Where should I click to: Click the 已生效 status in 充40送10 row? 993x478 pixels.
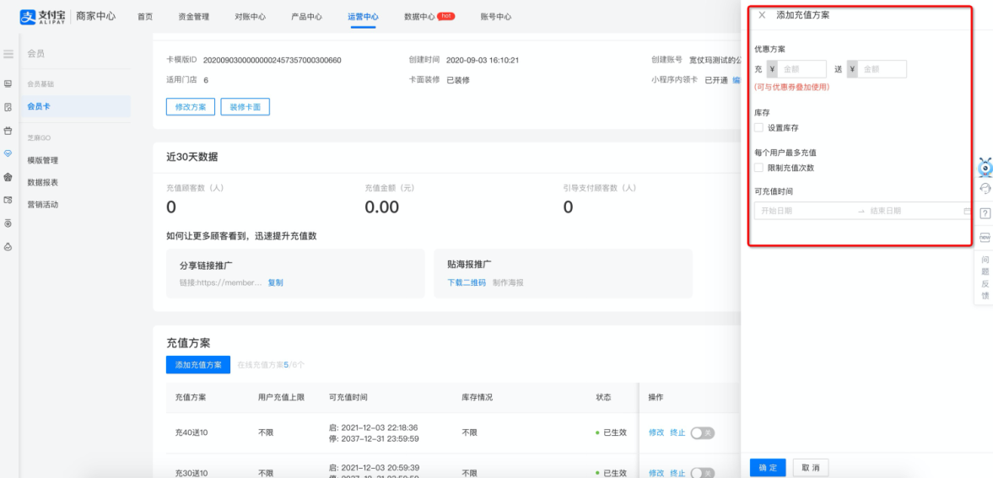pos(611,432)
